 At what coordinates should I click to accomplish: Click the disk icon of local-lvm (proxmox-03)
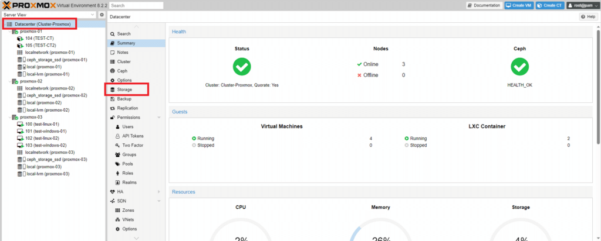(22, 174)
